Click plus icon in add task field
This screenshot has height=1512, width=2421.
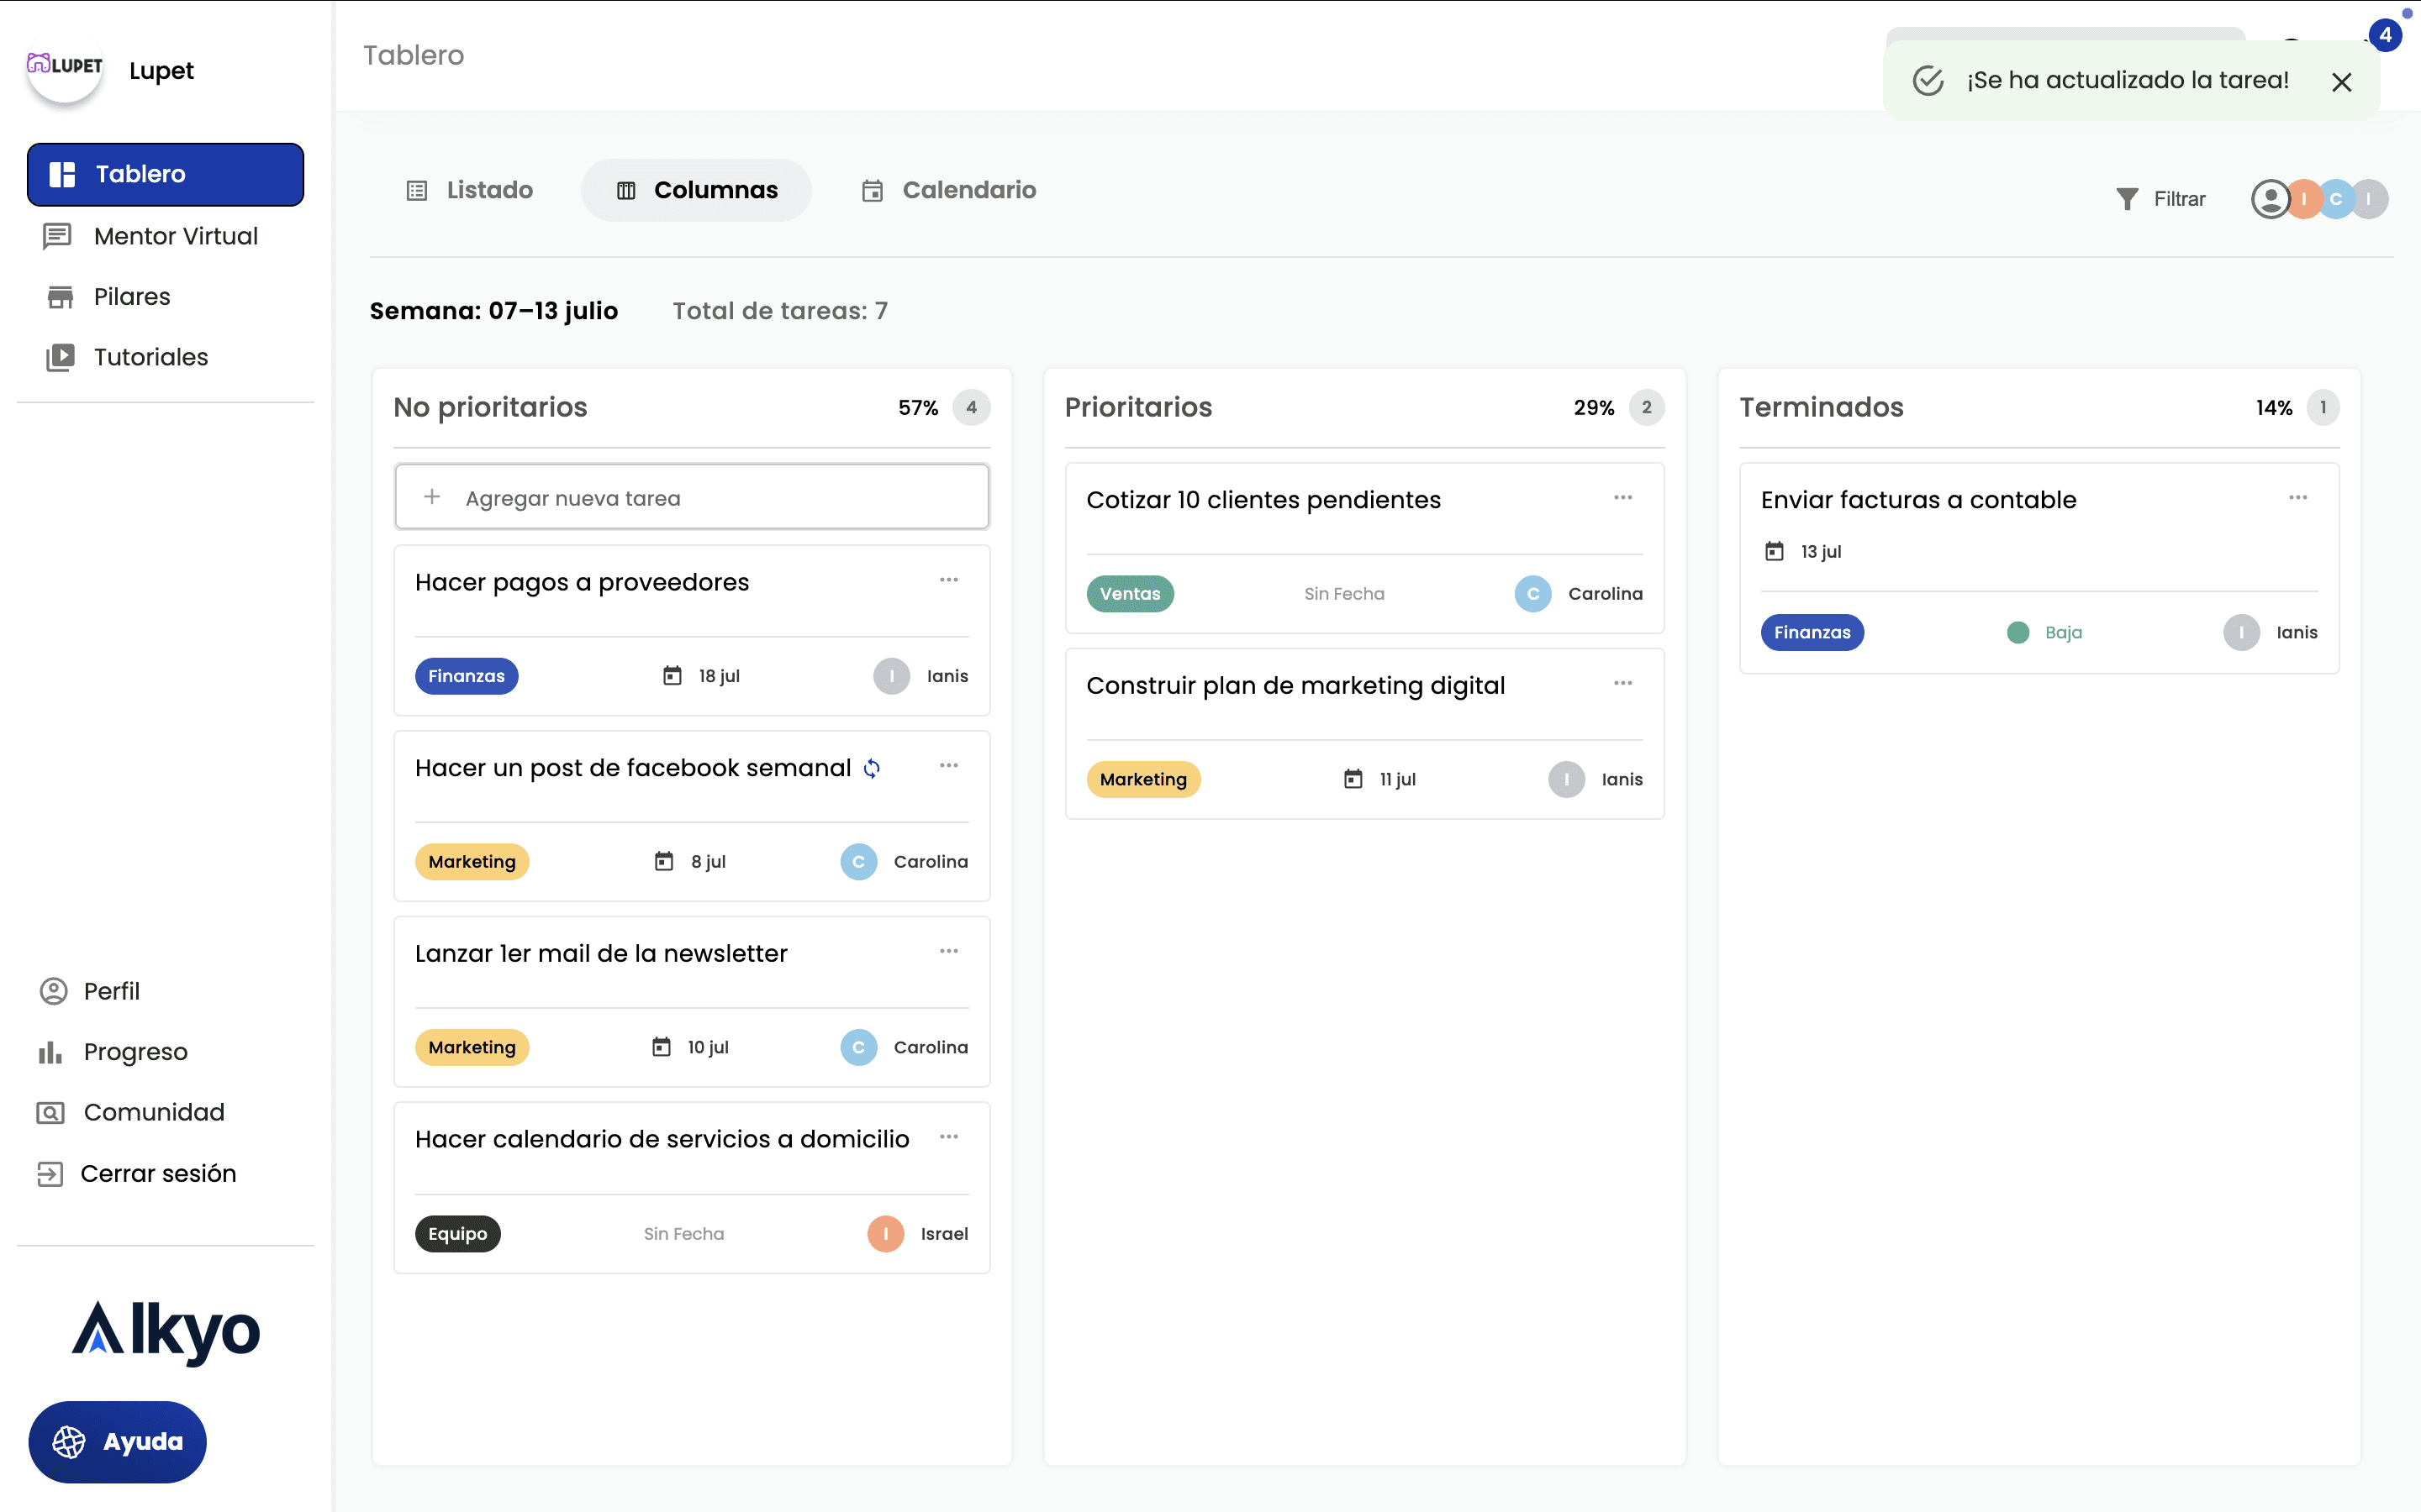432,497
